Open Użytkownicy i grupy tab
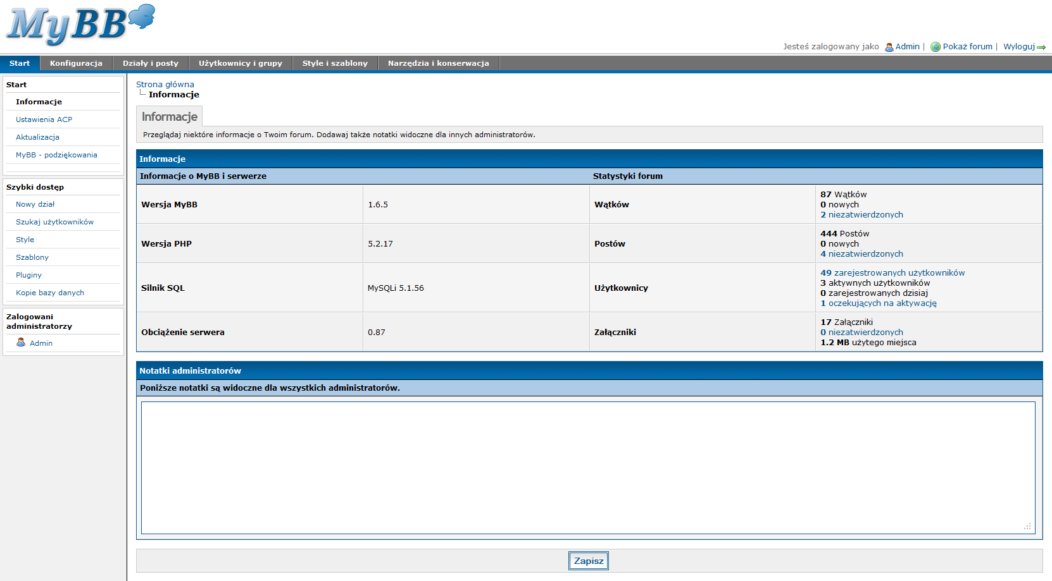The width and height of the screenshot is (1052, 581). tap(241, 63)
